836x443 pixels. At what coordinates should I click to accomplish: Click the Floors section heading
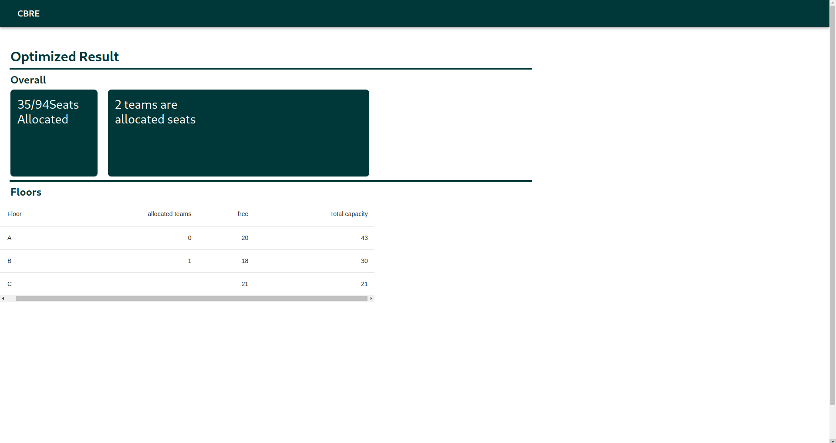pos(26,192)
